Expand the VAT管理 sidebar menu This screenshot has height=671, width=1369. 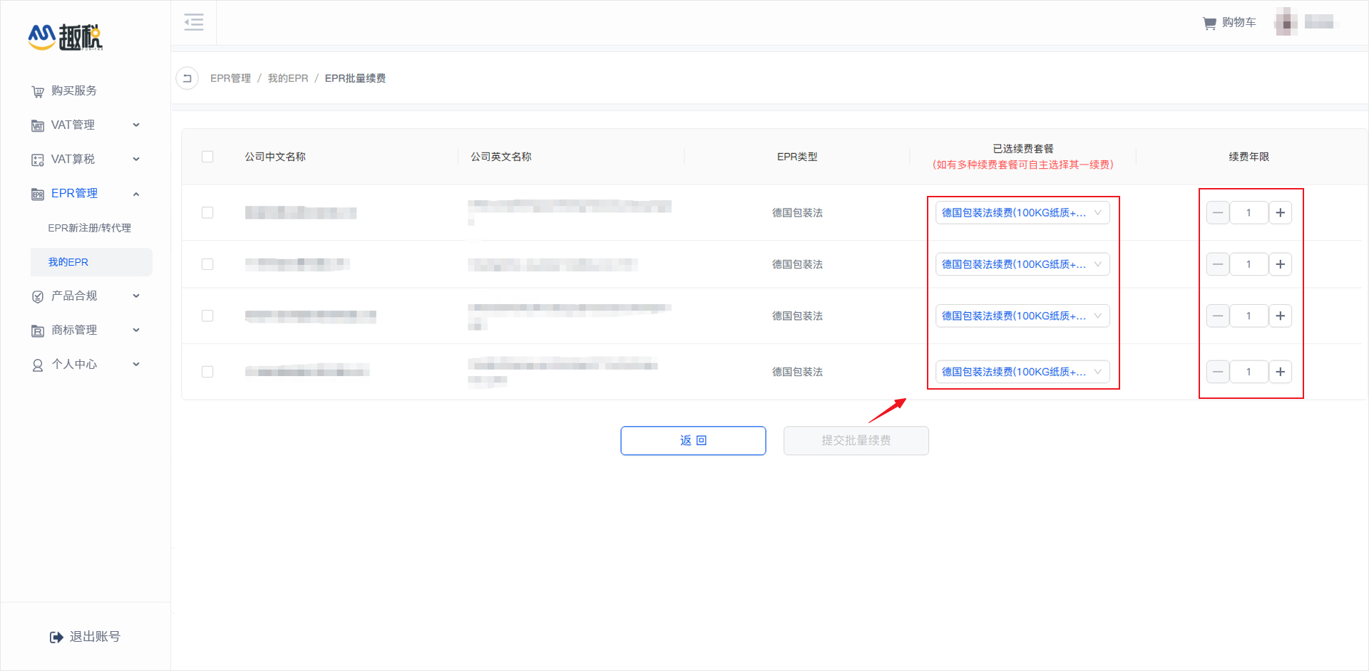click(x=86, y=125)
